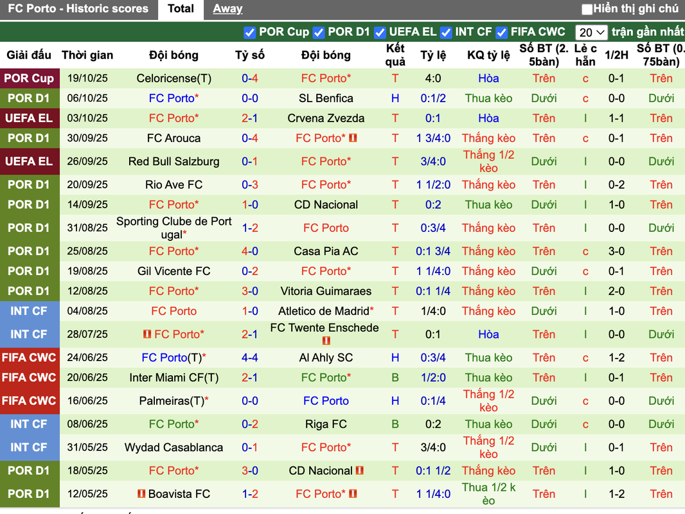This screenshot has height=514, width=685.
Task: Open Crvena Zvezda team link
Action: tap(326, 118)
